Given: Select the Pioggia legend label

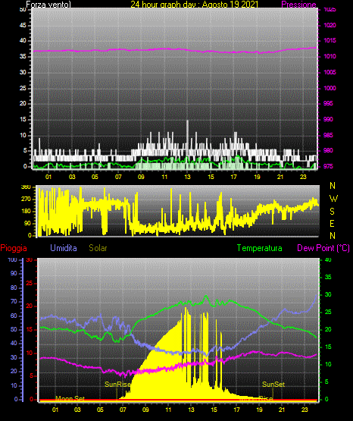Looking at the screenshot, I should pyautogui.click(x=14, y=248).
